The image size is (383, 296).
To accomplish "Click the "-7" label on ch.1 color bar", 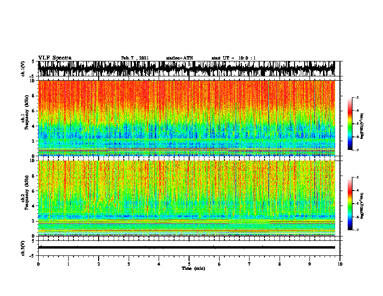I will tap(357, 150).
